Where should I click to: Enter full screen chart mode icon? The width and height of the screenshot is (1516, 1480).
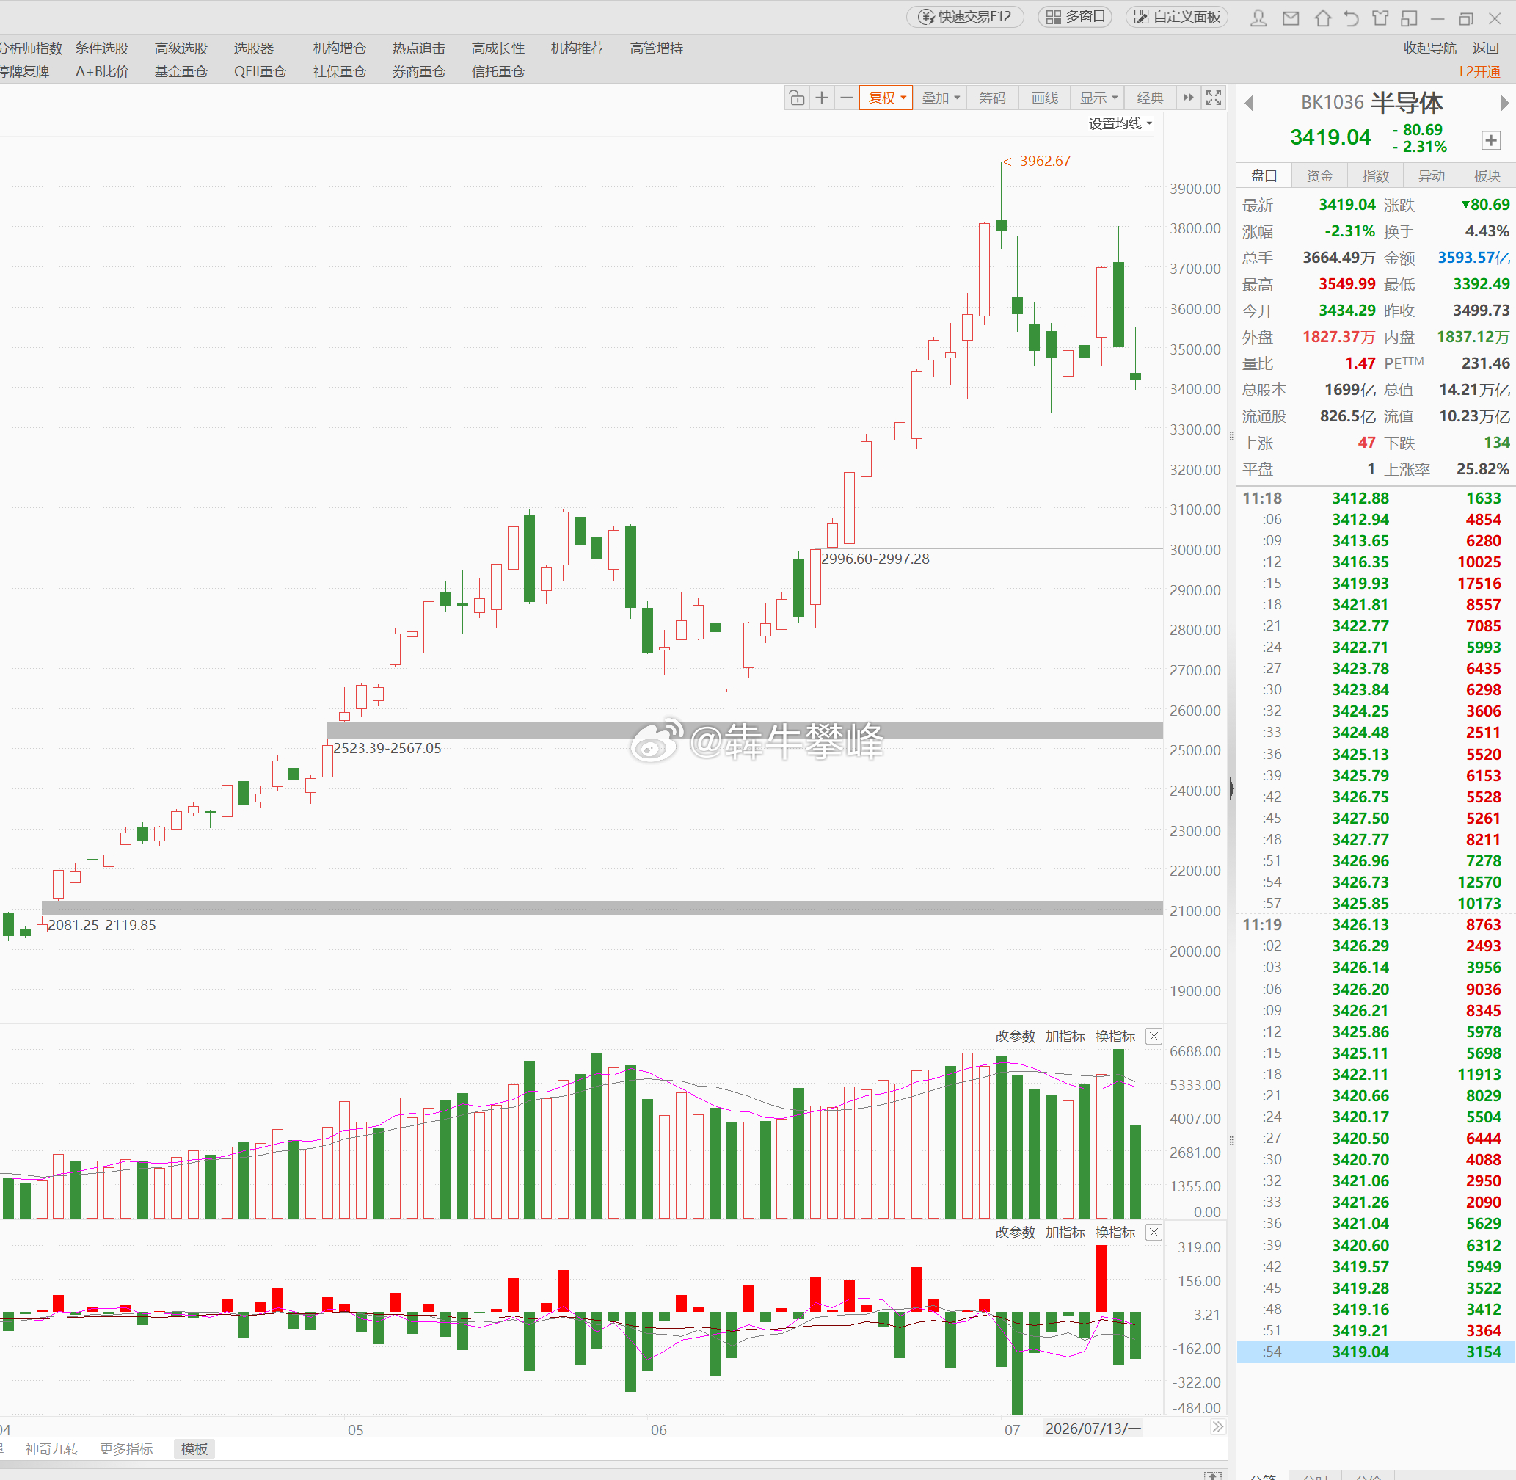(1213, 98)
